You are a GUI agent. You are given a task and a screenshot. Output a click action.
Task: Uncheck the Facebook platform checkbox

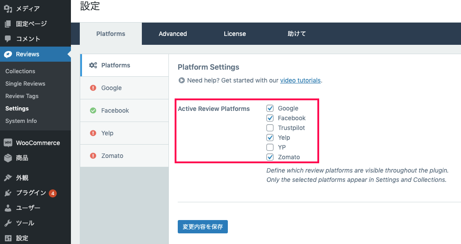[270, 118]
